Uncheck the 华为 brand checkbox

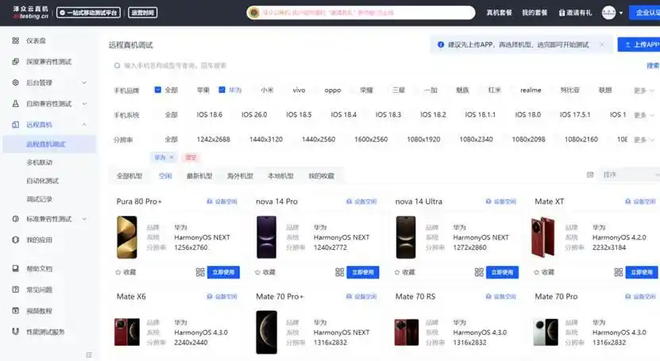click(222, 90)
